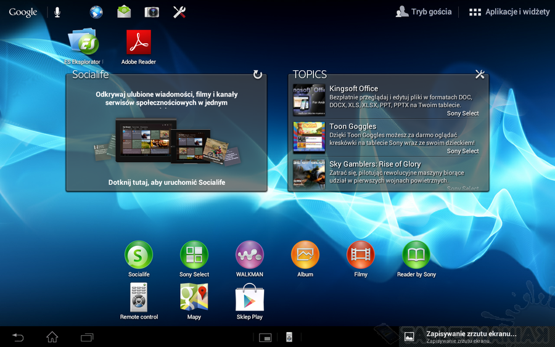The height and width of the screenshot is (347, 555).
Task: Open the Socialife widget tablet preview image
Action: 166,141
